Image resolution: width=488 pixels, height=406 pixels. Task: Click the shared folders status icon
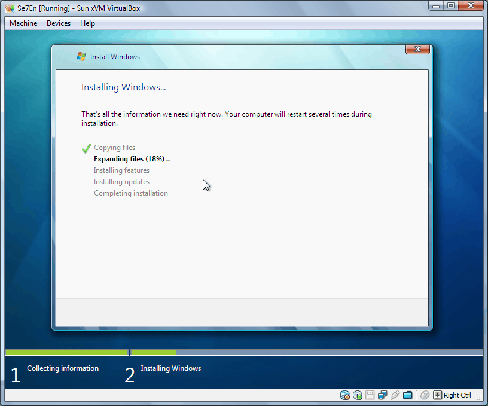[x=408, y=395]
